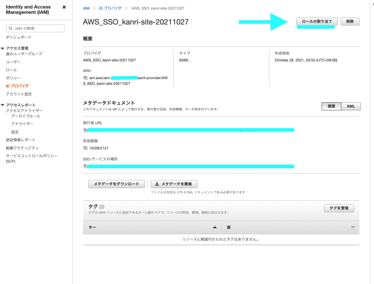Copy the SSO サービスの場所 URL
Image resolution: width=374 pixels, height=284 pixels.
coord(85,166)
